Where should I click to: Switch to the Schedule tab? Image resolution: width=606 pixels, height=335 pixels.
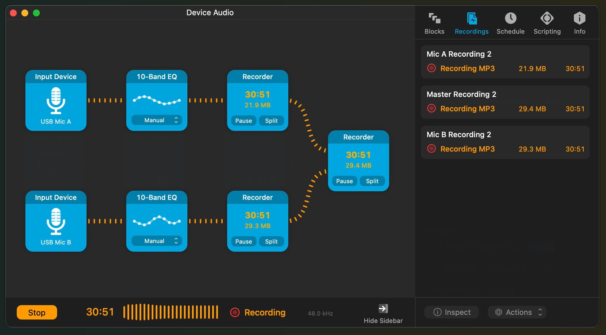click(510, 31)
